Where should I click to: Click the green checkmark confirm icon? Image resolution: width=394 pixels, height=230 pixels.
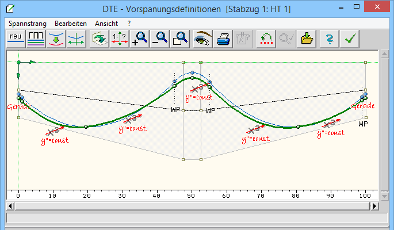349,39
